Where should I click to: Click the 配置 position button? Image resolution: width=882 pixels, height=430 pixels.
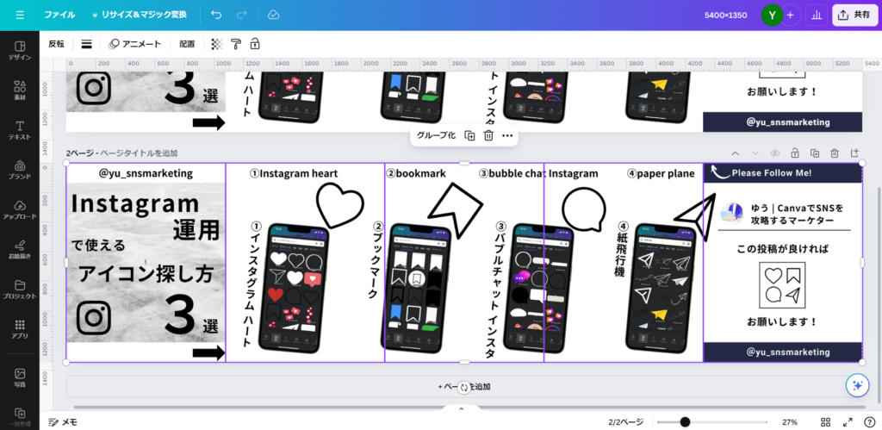point(187,44)
